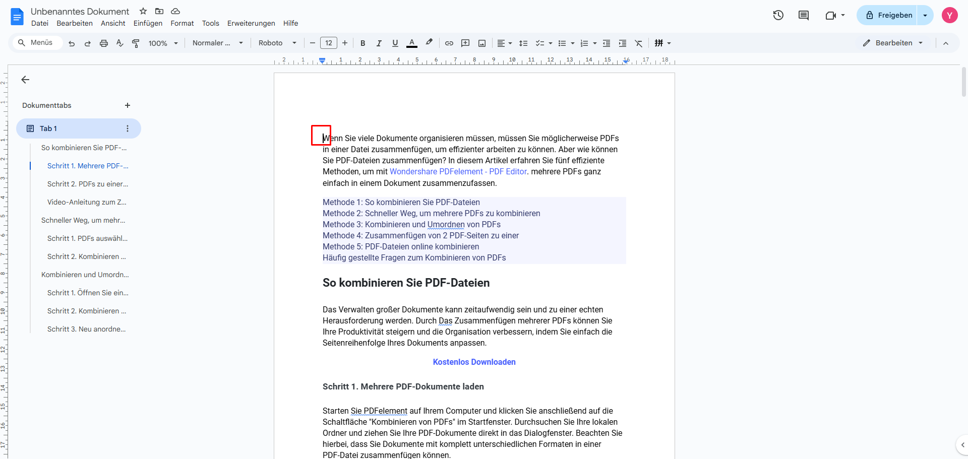
Task: Open numbered list options
Action: pyautogui.click(x=588, y=43)
